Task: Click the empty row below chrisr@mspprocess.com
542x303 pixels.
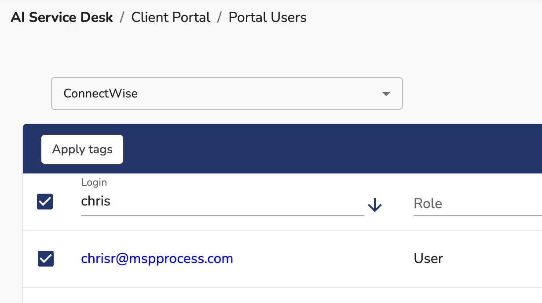Action: 282,296
